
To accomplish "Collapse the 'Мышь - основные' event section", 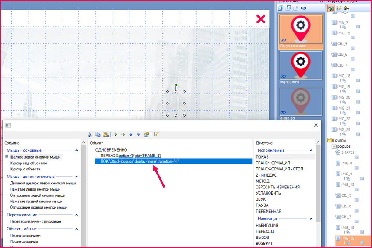I will tap(77, 150).
